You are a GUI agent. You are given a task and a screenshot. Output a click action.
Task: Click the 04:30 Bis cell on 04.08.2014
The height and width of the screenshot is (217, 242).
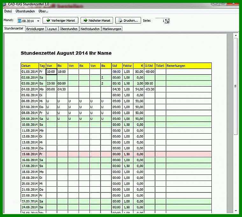[x=62, y=89]
